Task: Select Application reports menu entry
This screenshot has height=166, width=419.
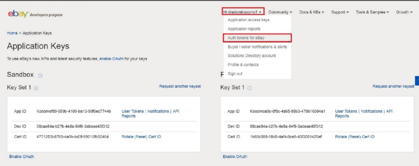Action: click(244, 29)
